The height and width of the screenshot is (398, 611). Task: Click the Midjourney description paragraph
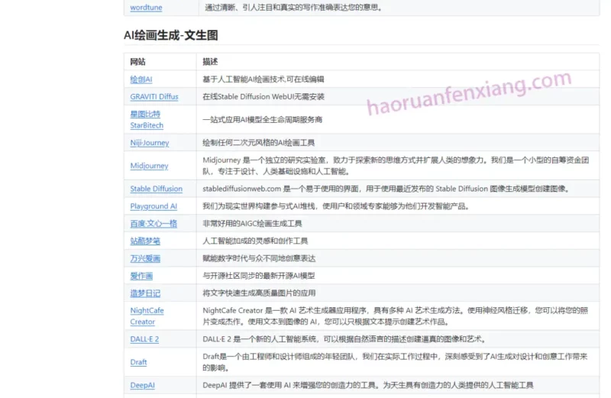[396, 166]
